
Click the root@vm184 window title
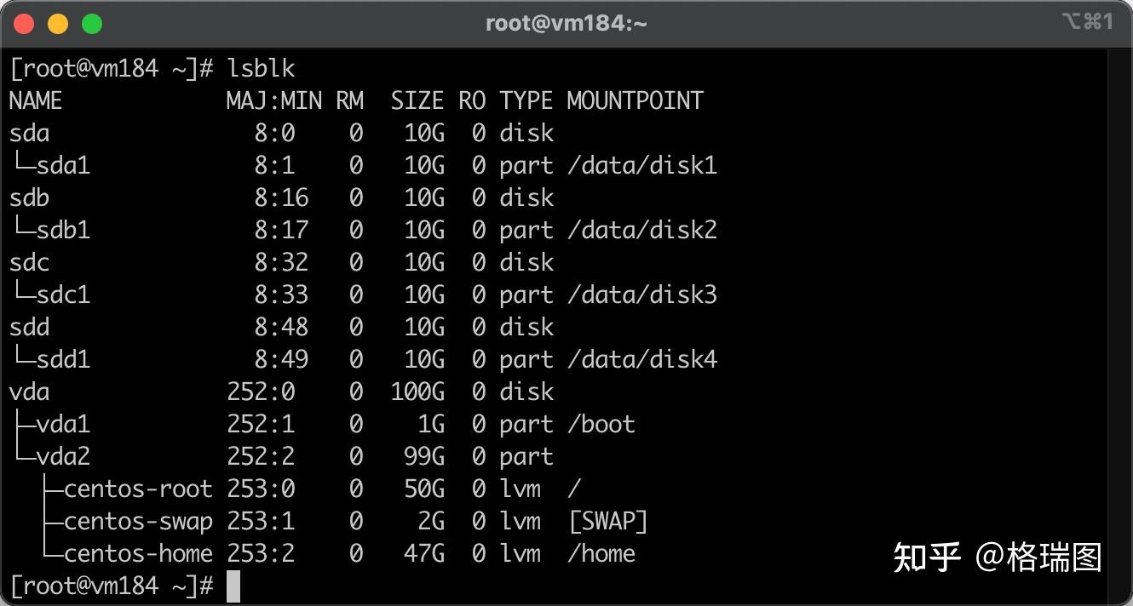(x=566, y=23)
